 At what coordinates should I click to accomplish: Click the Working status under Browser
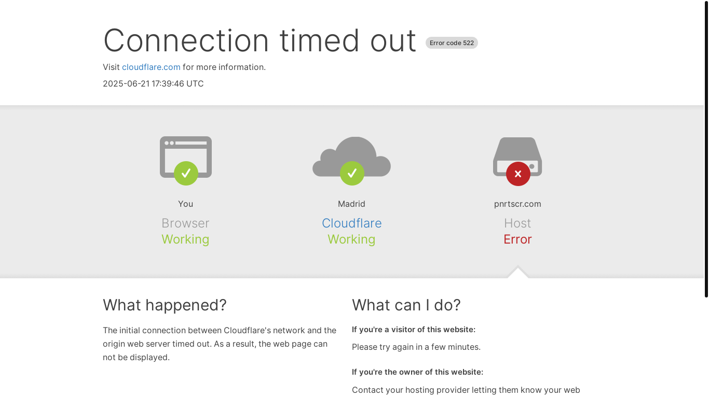185,239
